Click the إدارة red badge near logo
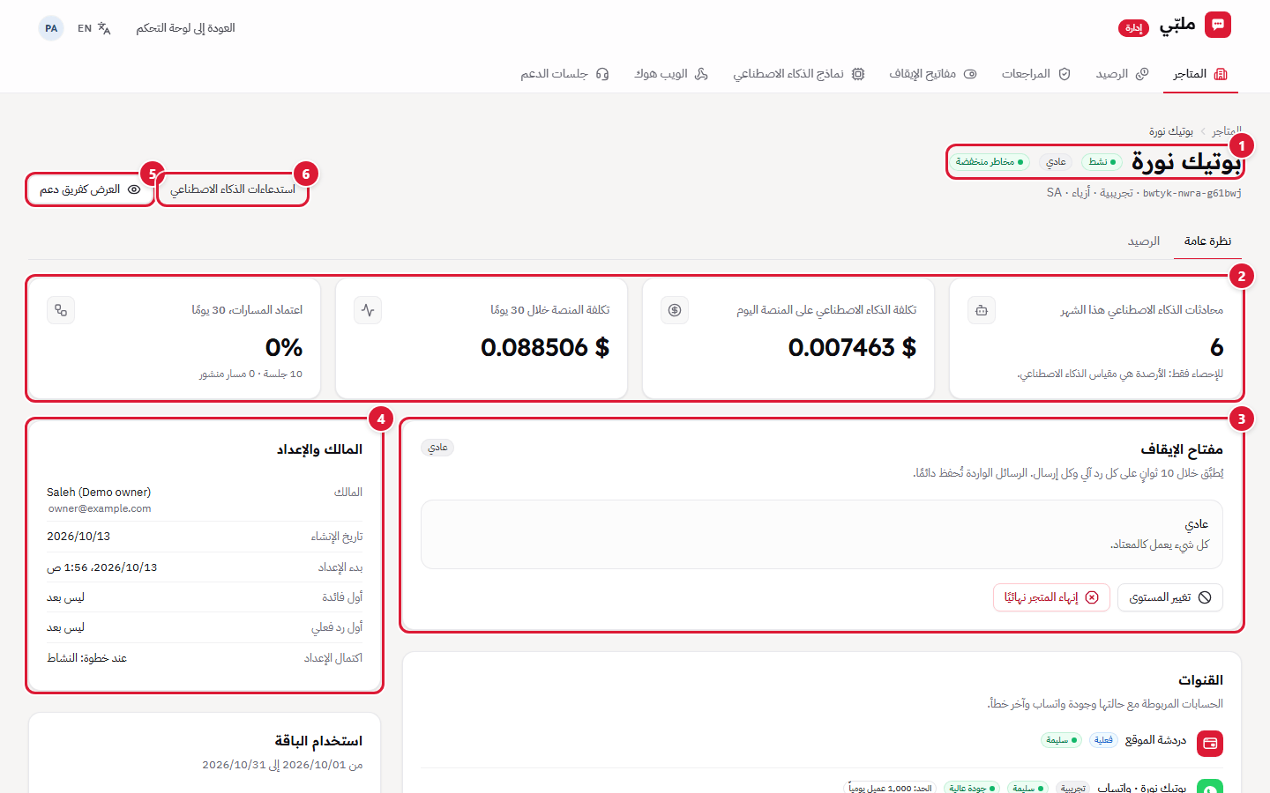 click(1133, 28)
